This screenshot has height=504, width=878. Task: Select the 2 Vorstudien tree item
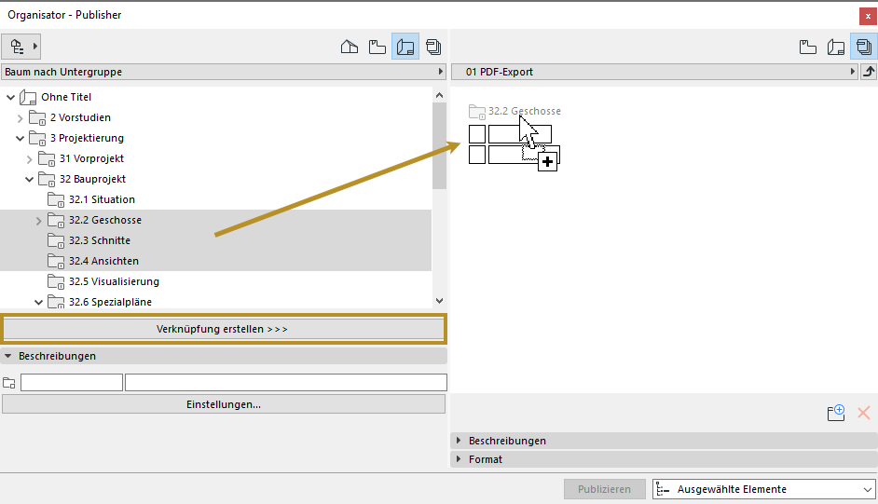click(80, 117)
